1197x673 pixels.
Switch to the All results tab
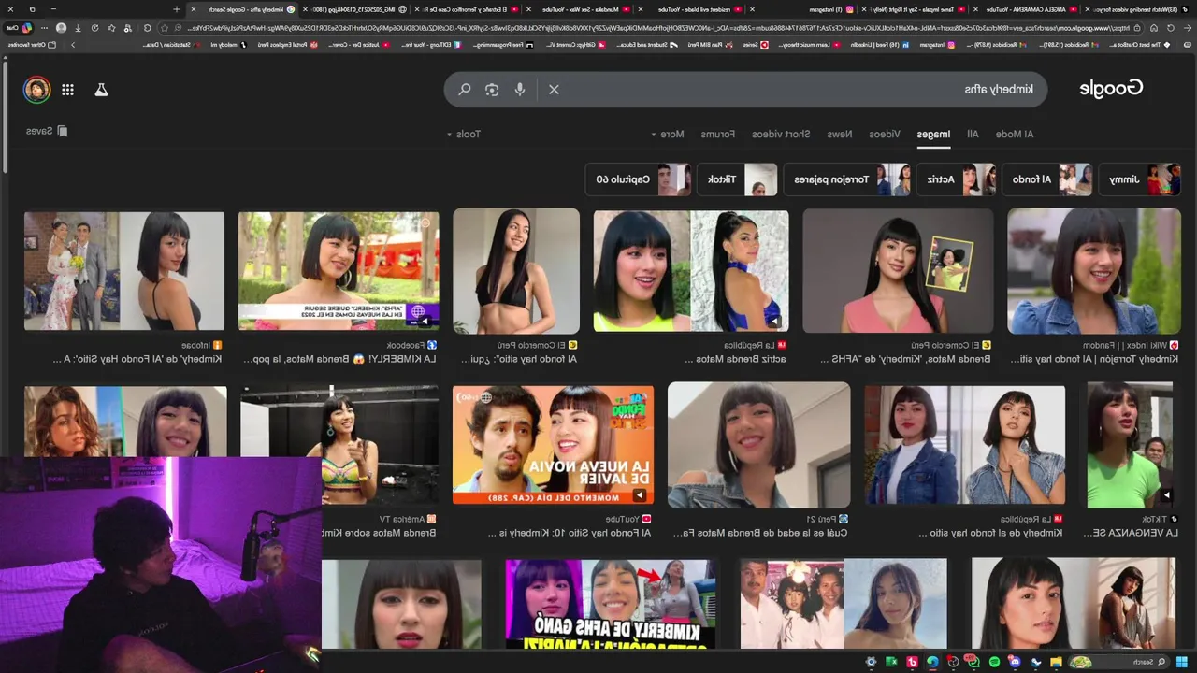click(x=973, y=134)
